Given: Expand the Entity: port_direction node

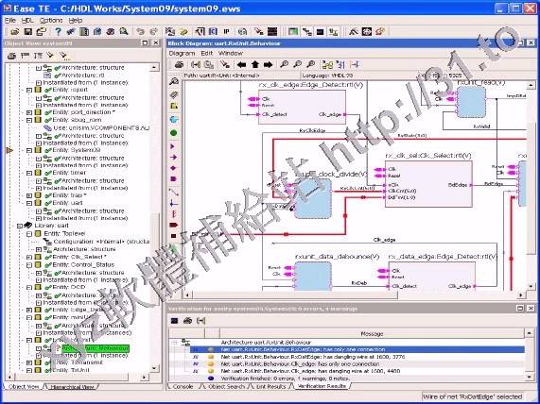Looking at the screenshot, I should (x=29, y=112).
